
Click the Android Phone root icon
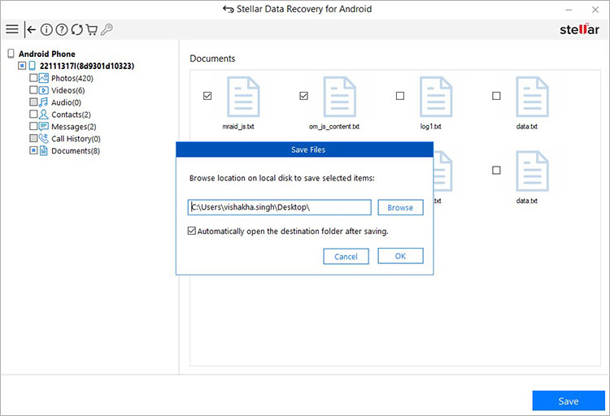pyautogui.click(x=11, y=54)
